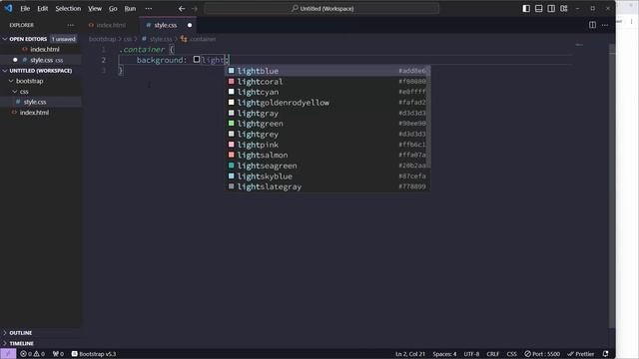Change line ending via CRLF
Image resolution: width=639 pixels, height=359 pixels.
click(x=492, y=354)
